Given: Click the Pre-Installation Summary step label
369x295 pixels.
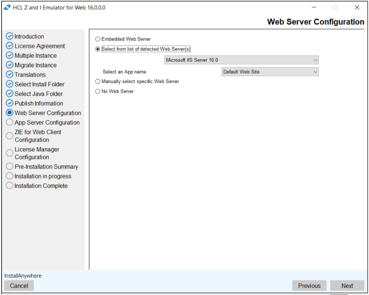Looking at the screenshot, I should tap(46, 167).
